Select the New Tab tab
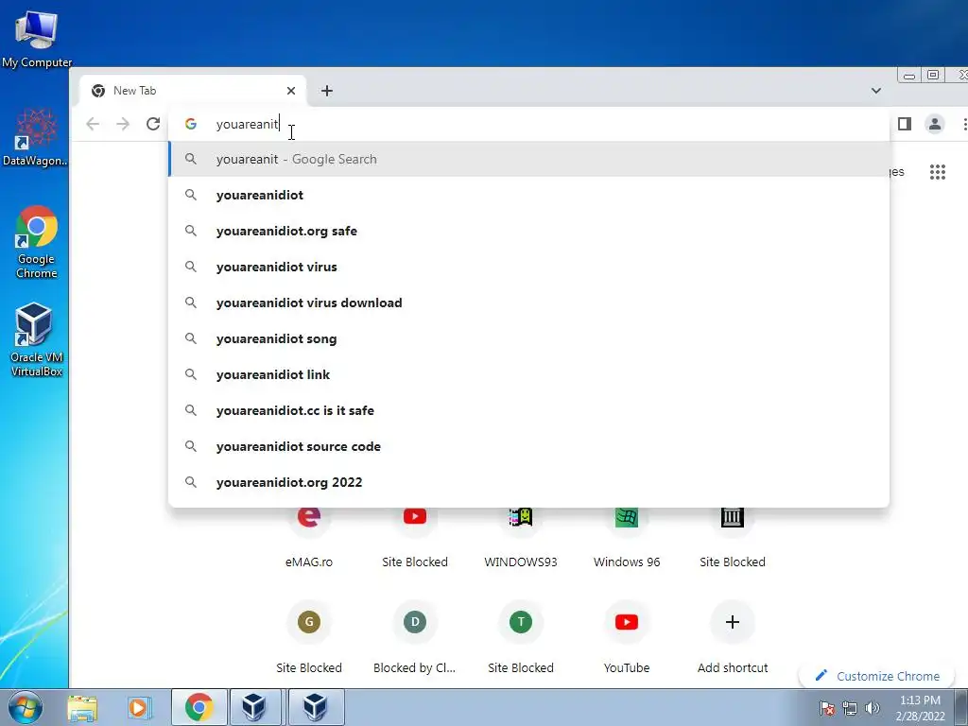 [x=192, y=91]
